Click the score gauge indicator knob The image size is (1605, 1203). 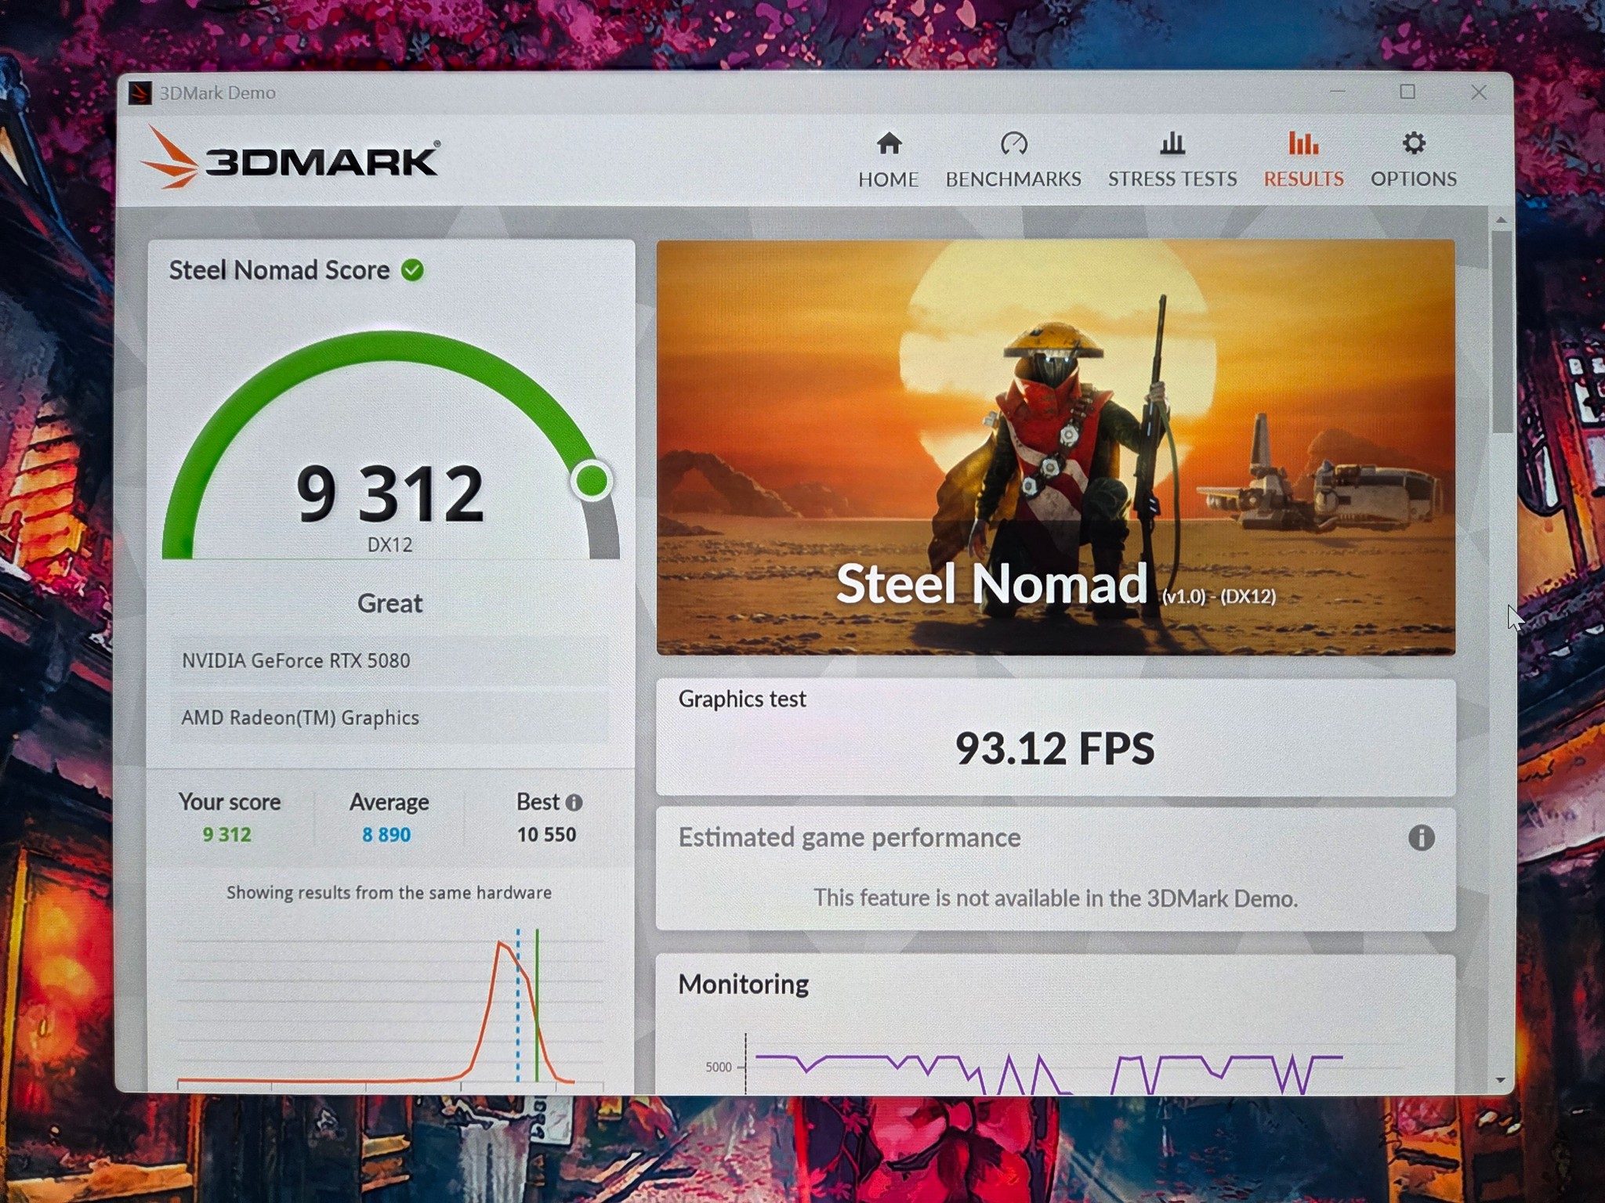(592, 480)
